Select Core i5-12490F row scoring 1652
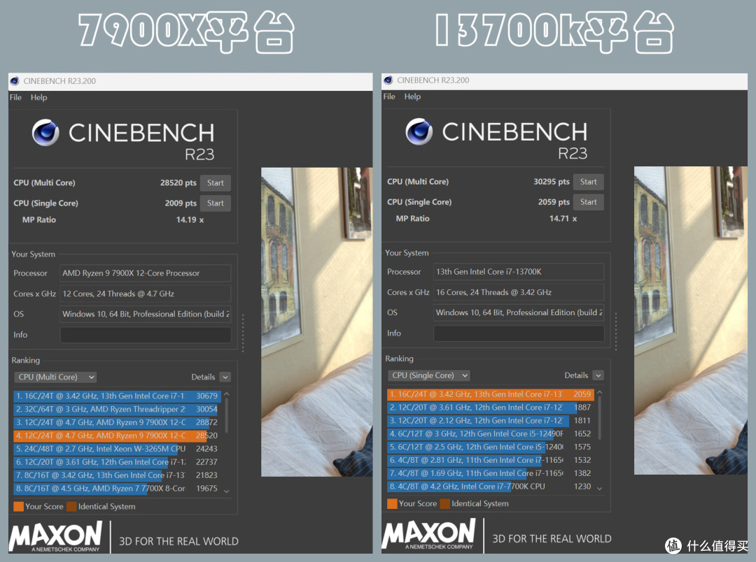 490,434
